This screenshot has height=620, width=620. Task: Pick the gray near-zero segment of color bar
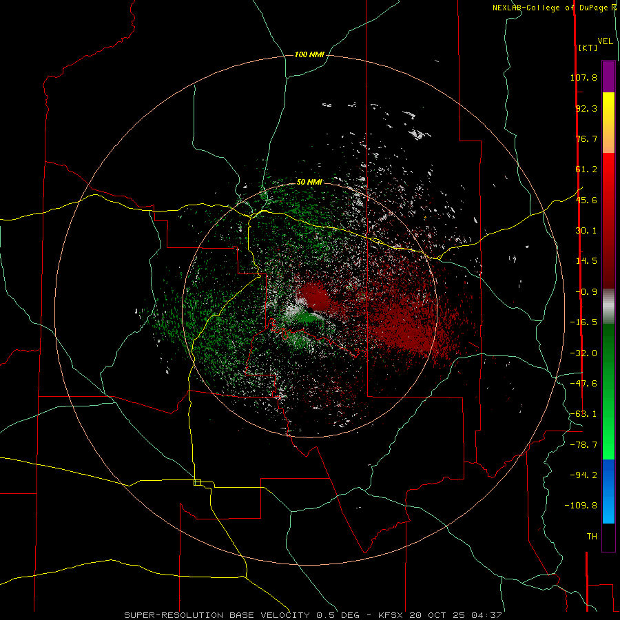(608, 306)
